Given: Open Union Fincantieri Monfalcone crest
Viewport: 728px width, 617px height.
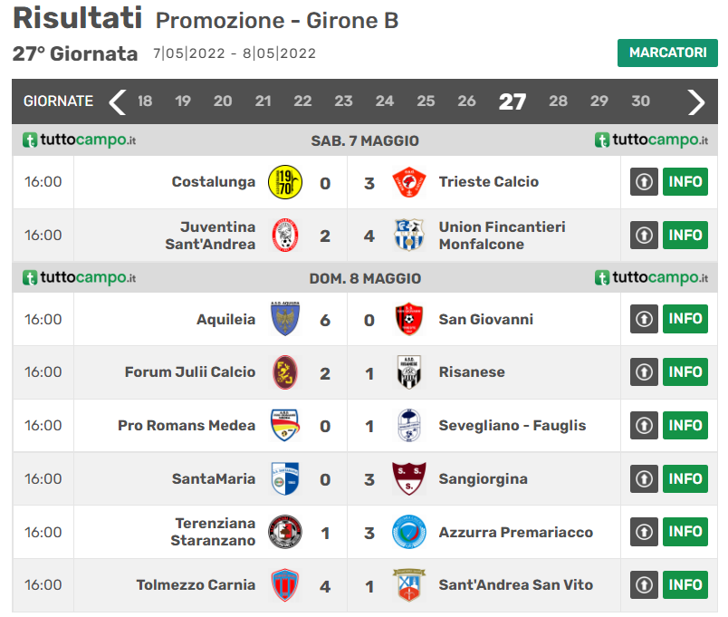Looking at the screenshot, I should (x=409, y=235).
